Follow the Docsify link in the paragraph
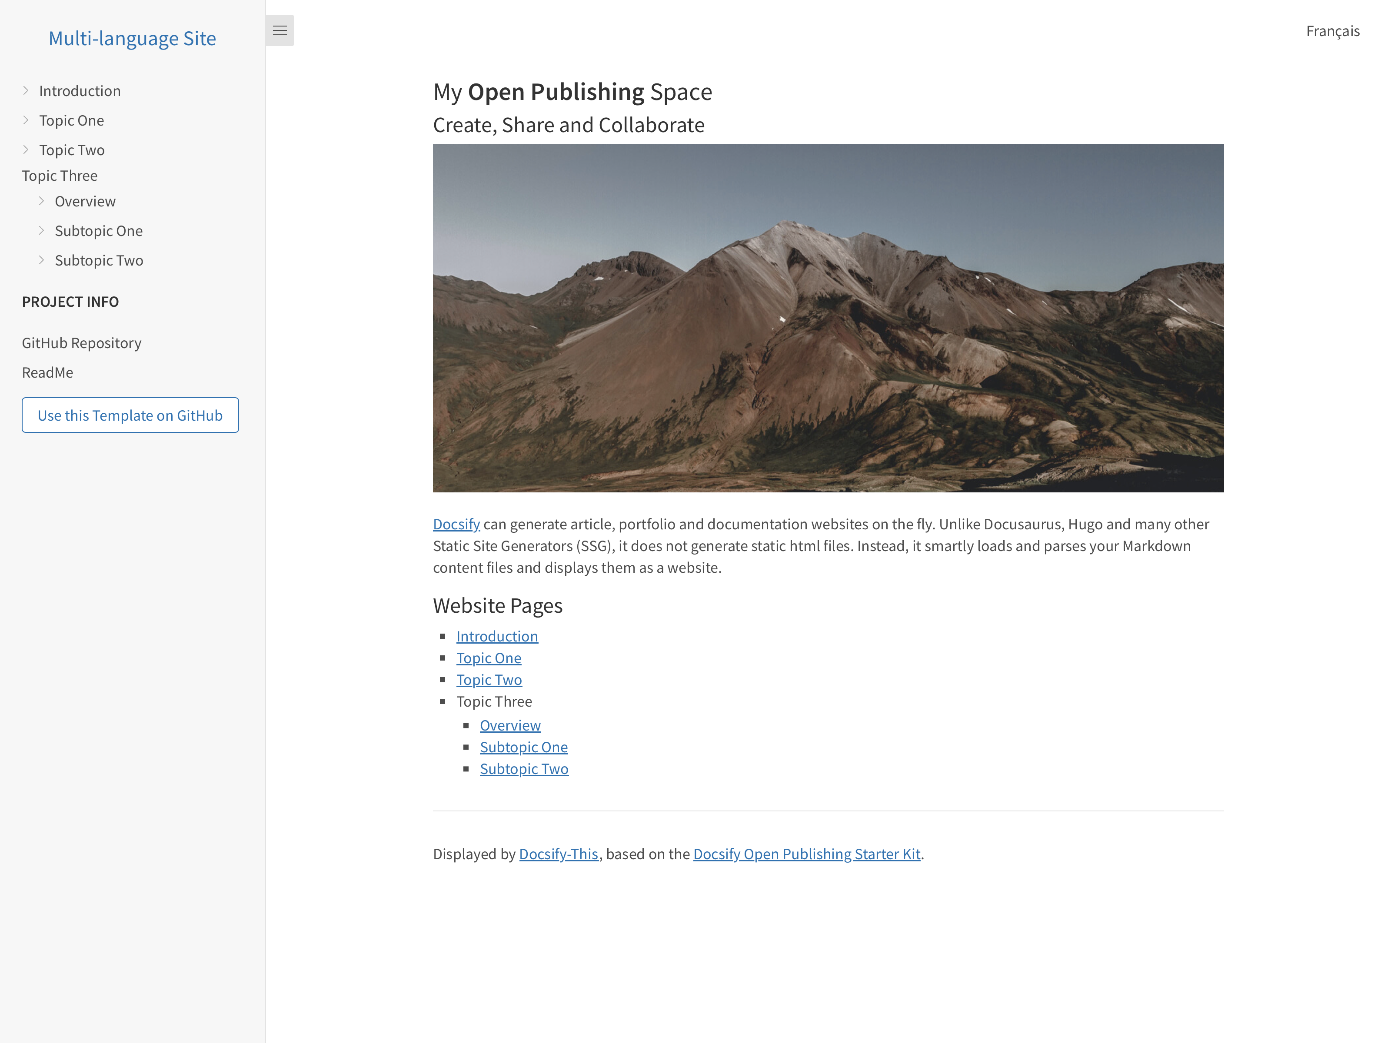Screen dimensions: 1391x1043 point(456,524)
